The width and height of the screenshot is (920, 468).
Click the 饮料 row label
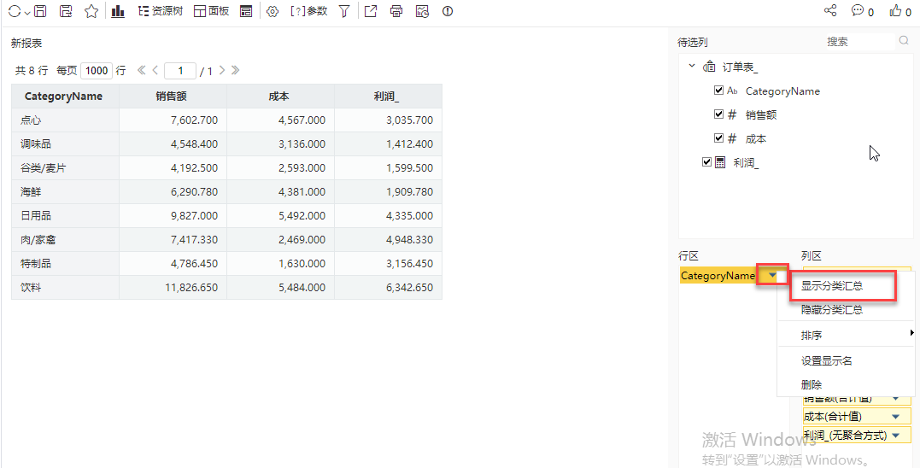pos(31,287)
